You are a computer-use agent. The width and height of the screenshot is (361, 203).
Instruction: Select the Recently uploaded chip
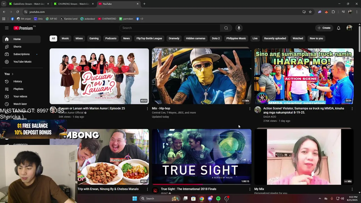tap(275, 38)
